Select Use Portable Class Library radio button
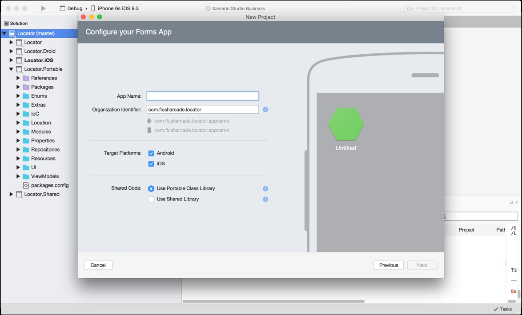The height and width of the screenshot is (315, 522). pos(151,189)
